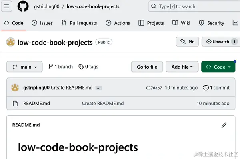
Task: Open latest commit message Create README.md
Action: [72, 88]
